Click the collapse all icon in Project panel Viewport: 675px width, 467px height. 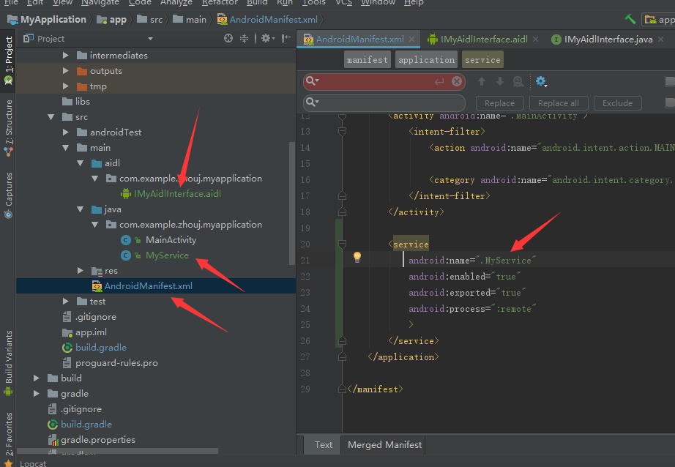coord(245,38)
